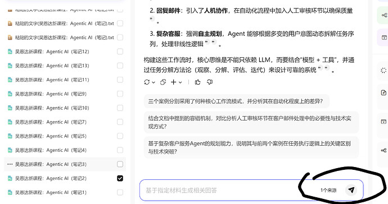Click the purple video icon in right panel
The width and height of the screenshot is (388, 204).
pos(384,38)
